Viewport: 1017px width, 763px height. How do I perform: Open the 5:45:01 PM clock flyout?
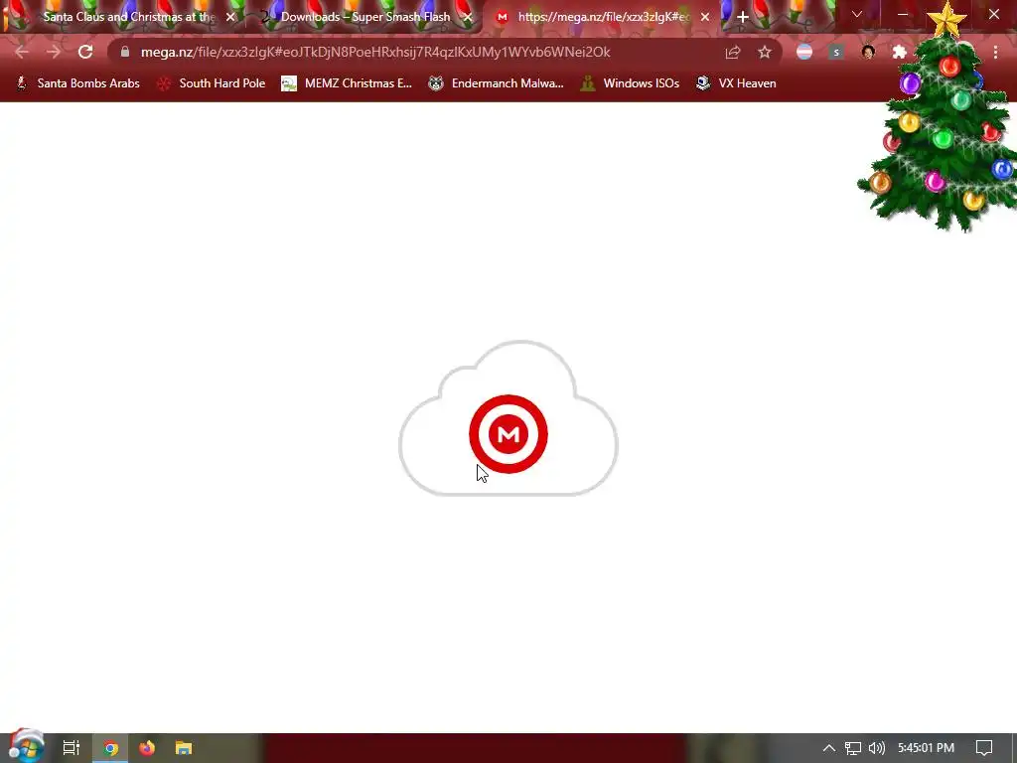[927, 748]
